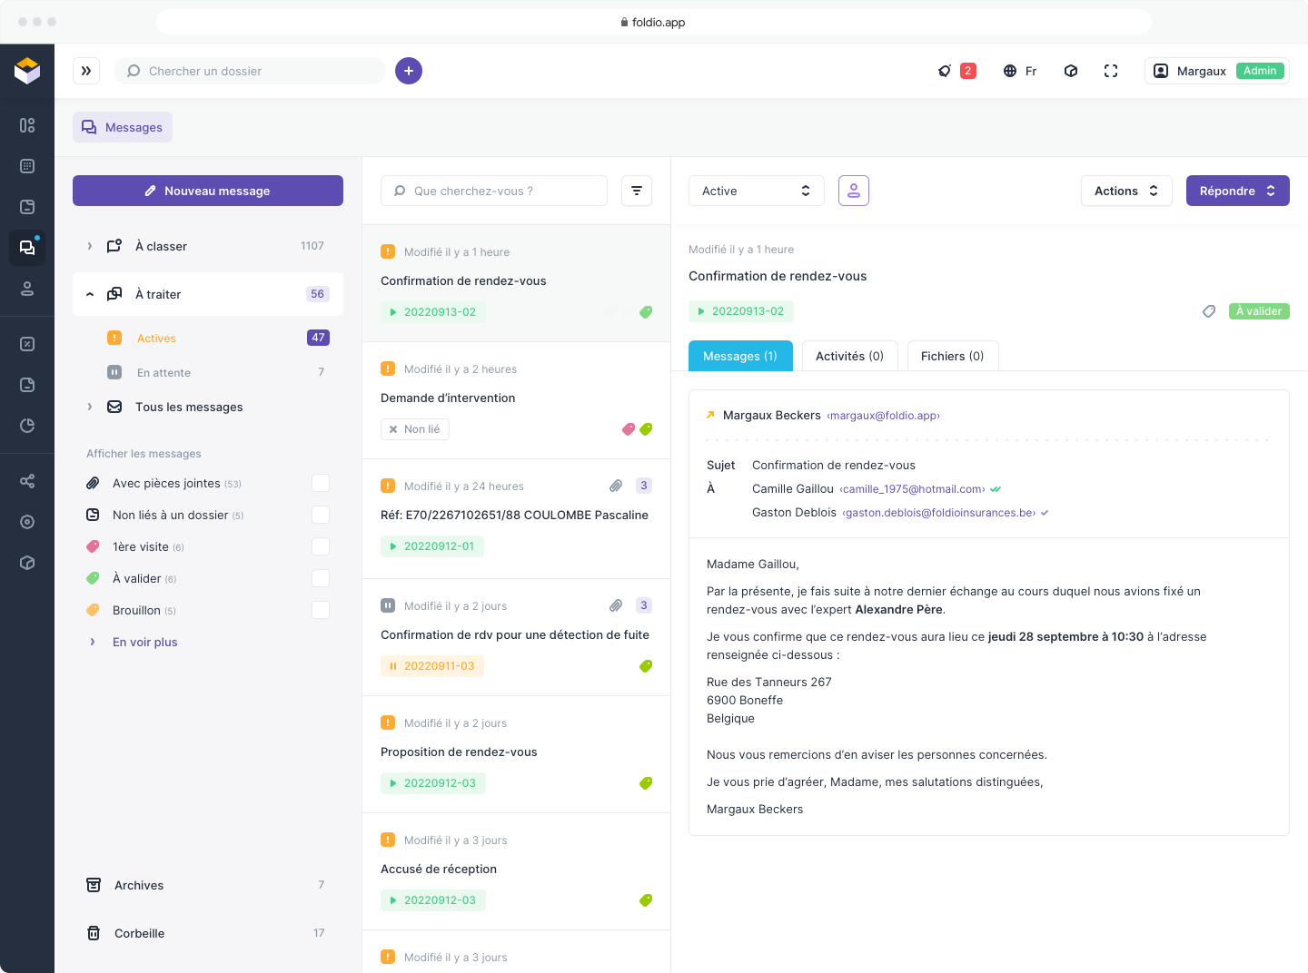This screenshot has height=973, width=1308.
Task: Click the À valider green label
Action: click(1259, 311)
